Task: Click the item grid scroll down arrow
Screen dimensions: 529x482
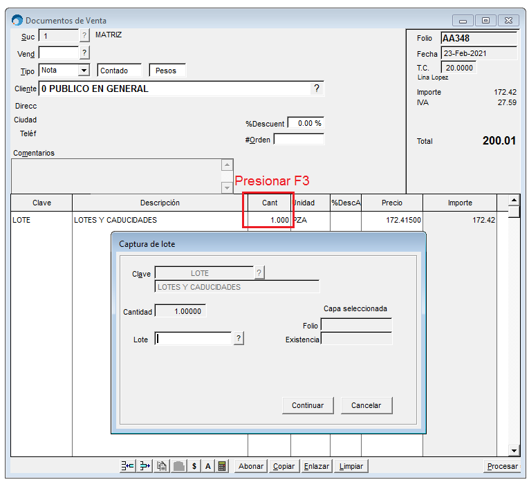Action: point(514,450)
